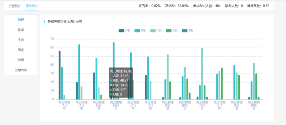Click the 高三物理[R]4班 axis label
This screenshot has height=125, width=286.
pyautogui.click(x=220, y=105)
